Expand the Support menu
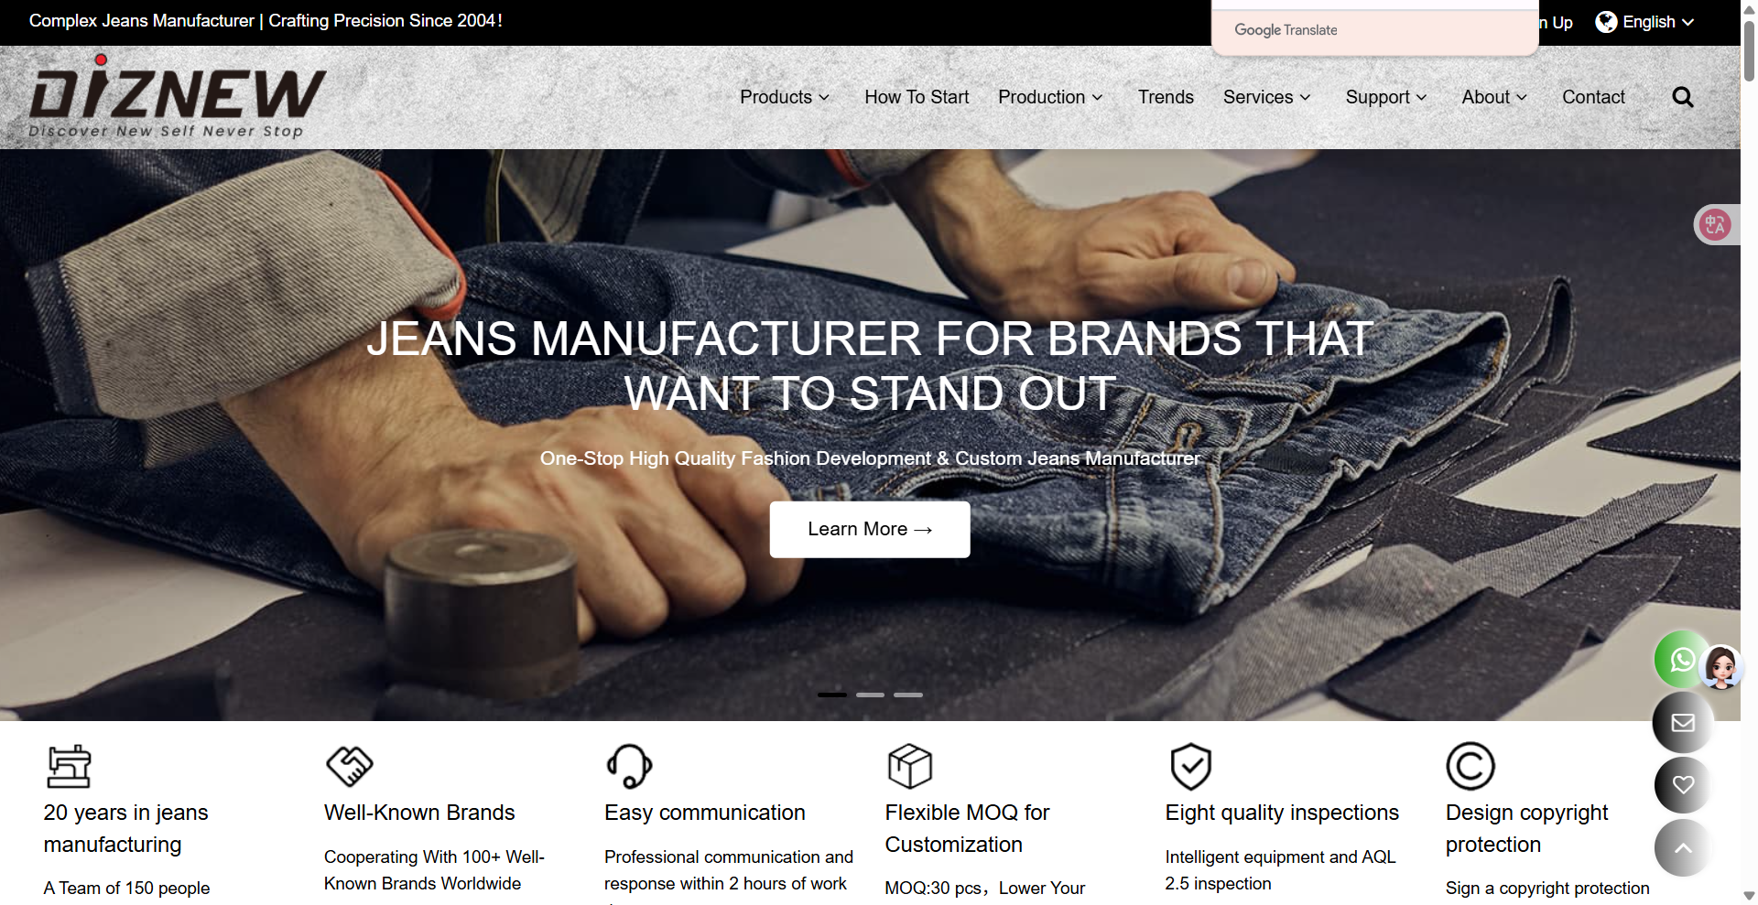This screenshot has width=1758, height=905. 1386,97
